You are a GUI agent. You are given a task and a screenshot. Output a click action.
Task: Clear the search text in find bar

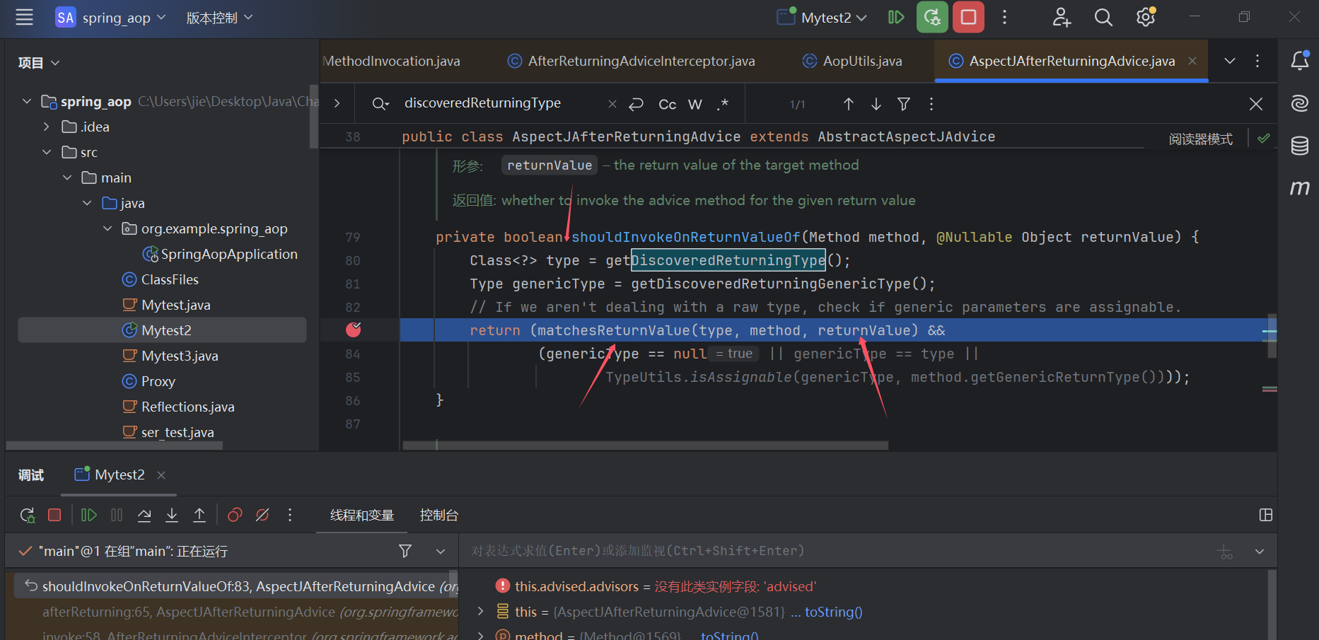tap(612, 104)
